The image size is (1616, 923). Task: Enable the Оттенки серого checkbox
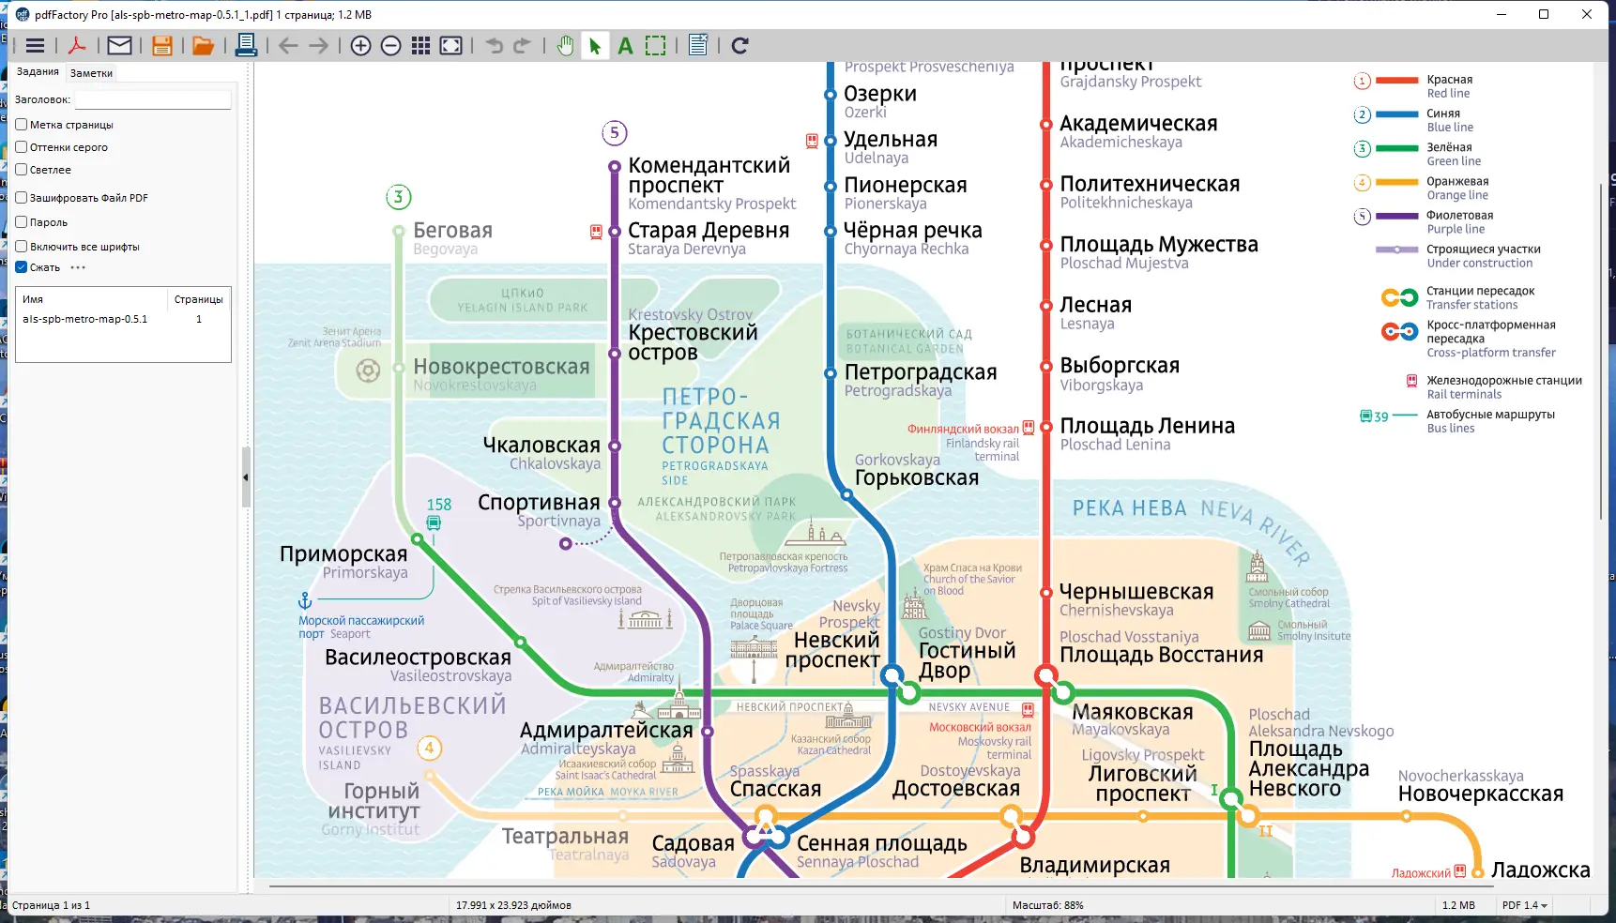point(20,147)
